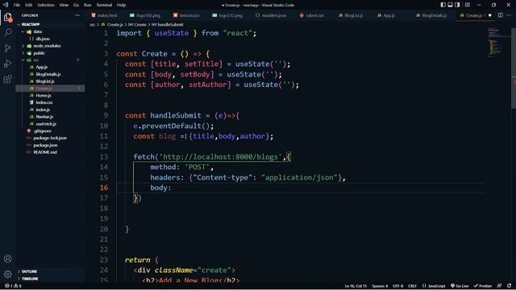The height and width of the screenshot is (290, 516).
Task: Click the Prettier status bar item
Action: click(x=482, y=286)
